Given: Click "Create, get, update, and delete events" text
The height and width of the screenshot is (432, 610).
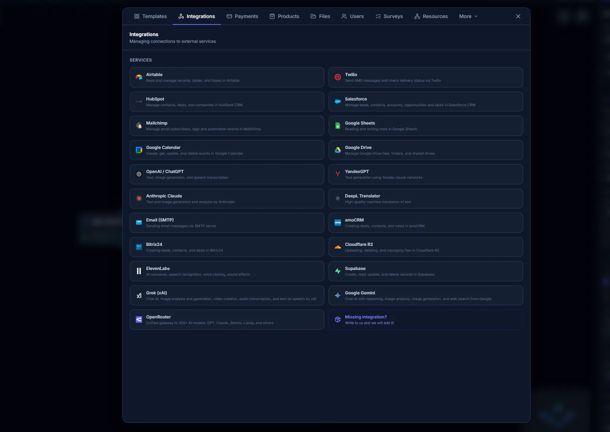Looking at the screenshot, I should [195, 154].
